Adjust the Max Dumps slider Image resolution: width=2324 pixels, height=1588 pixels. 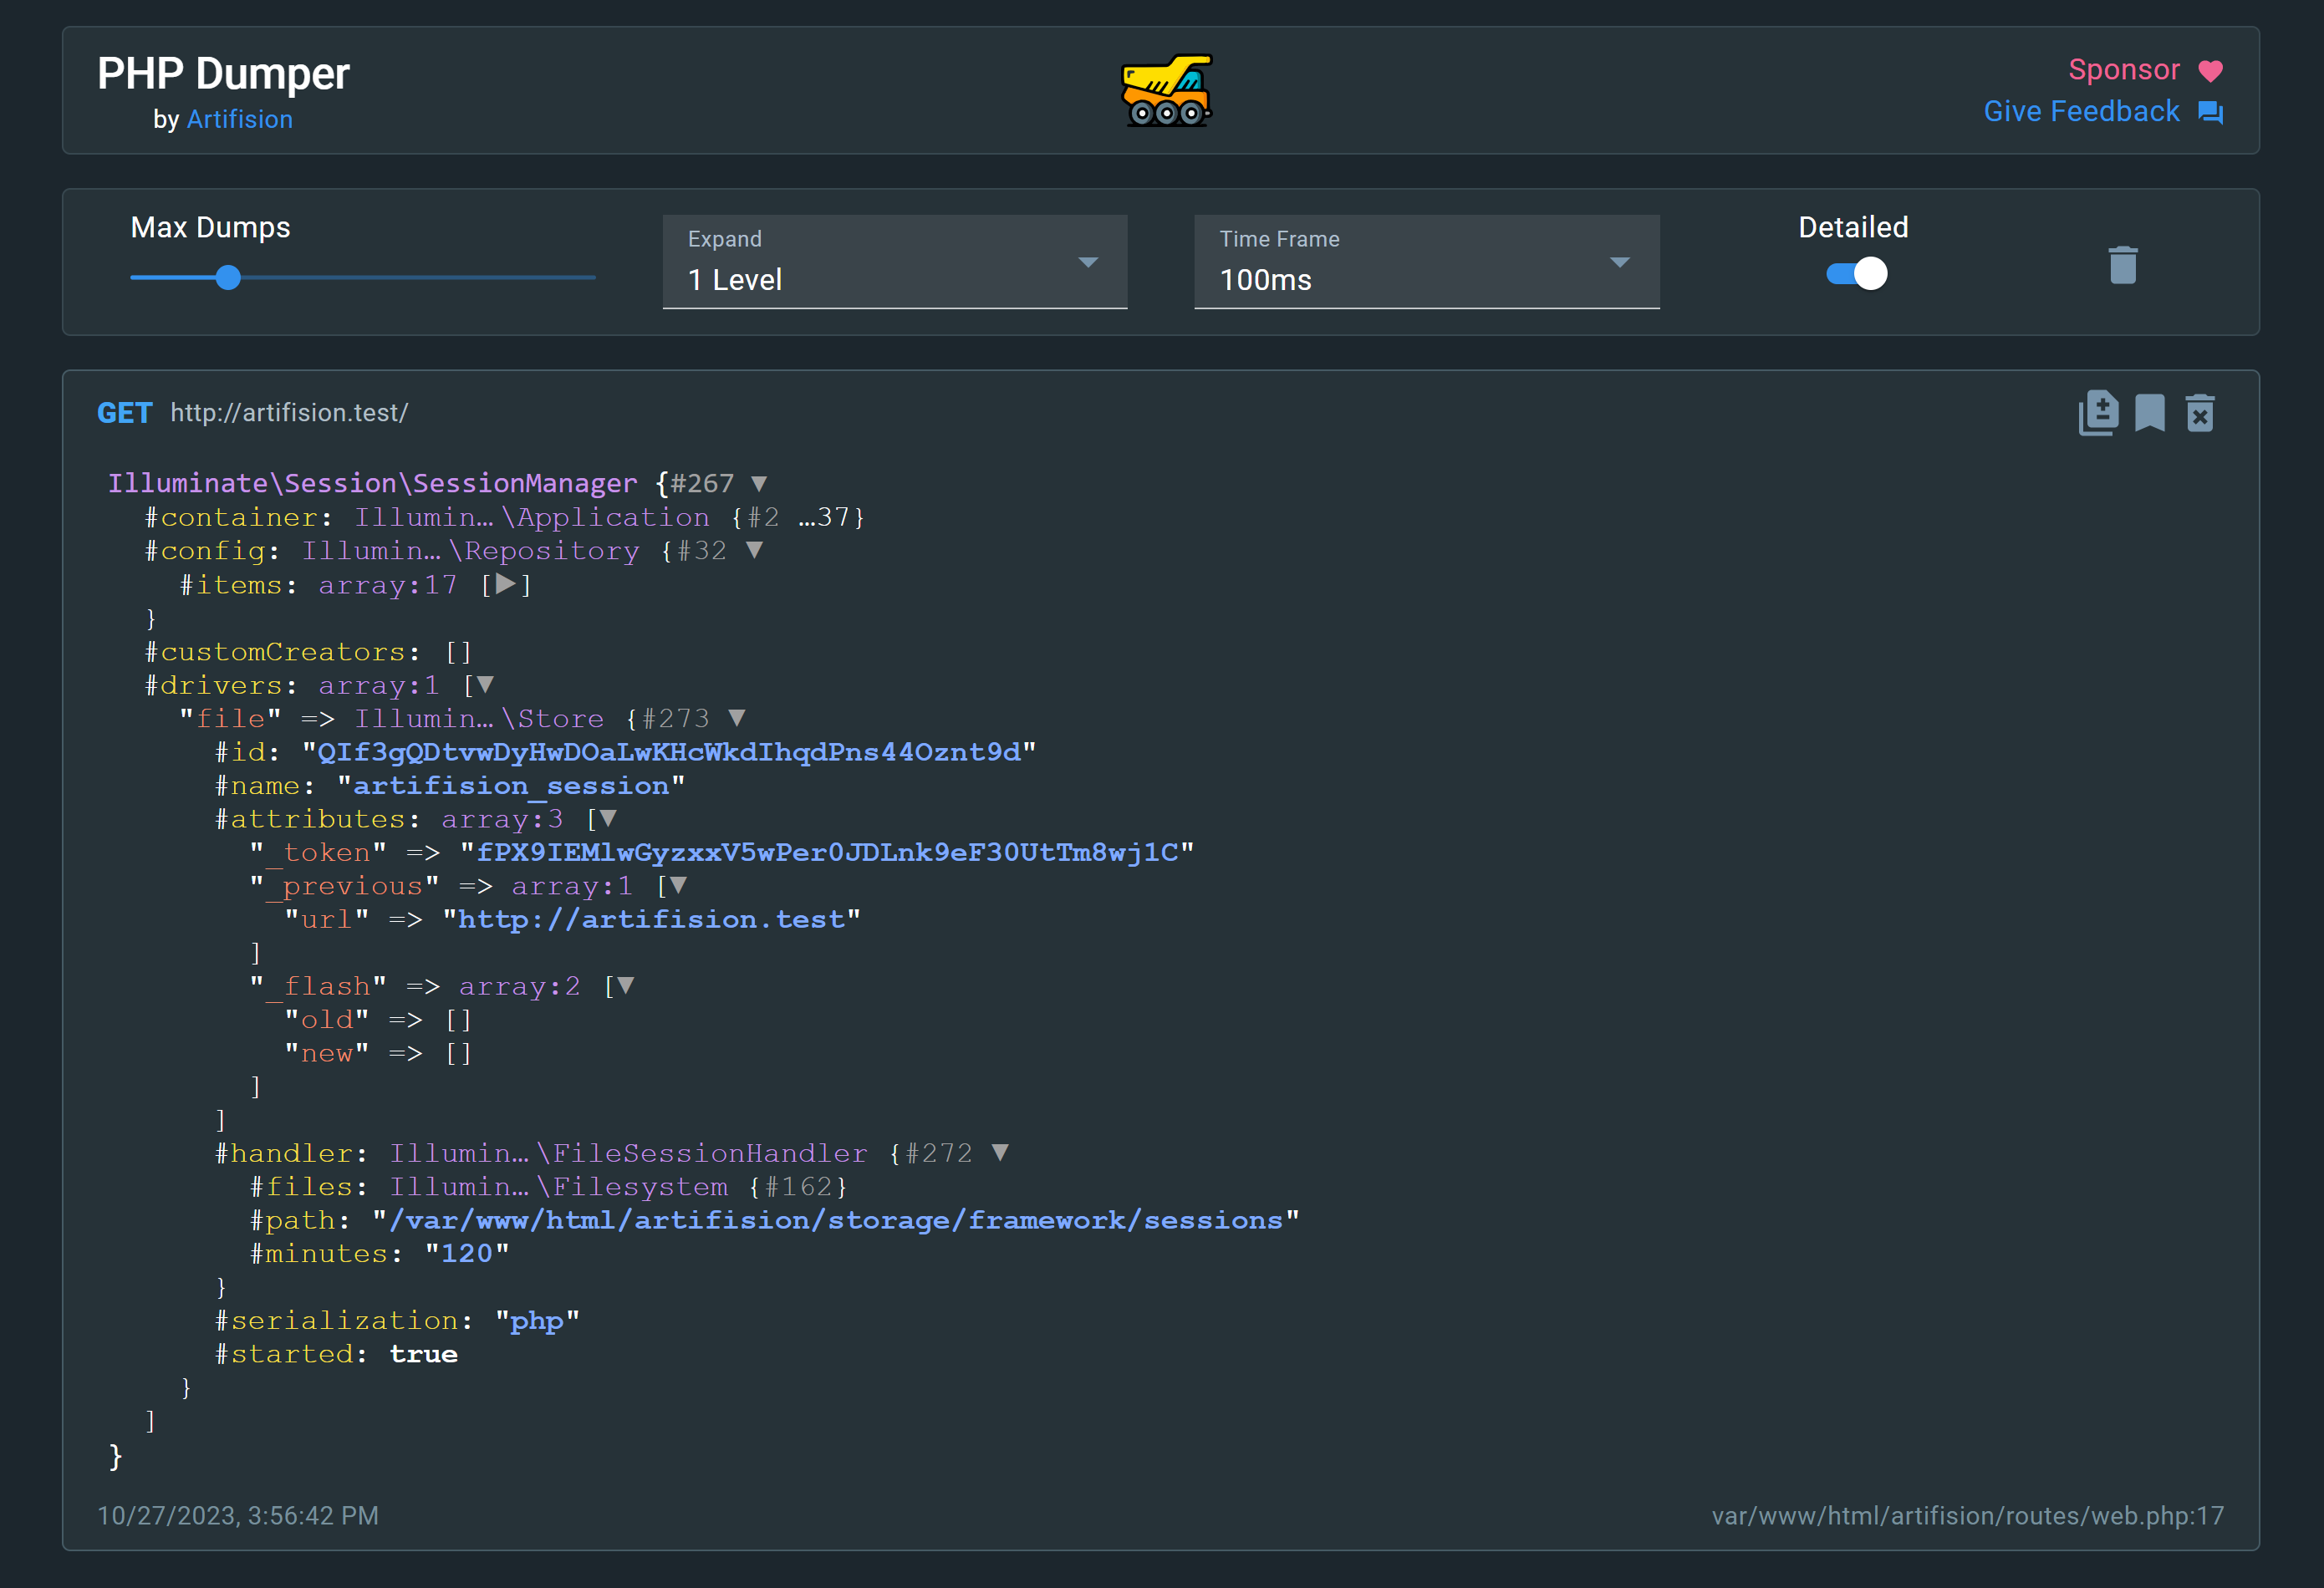(228, 278)
